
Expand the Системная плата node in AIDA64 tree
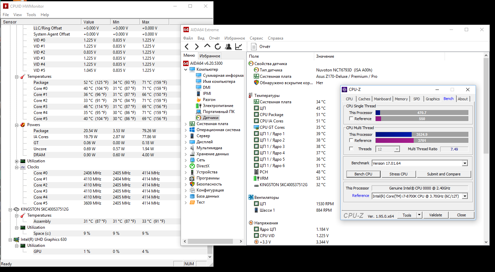pyautogui.click(x=186, y=124)
